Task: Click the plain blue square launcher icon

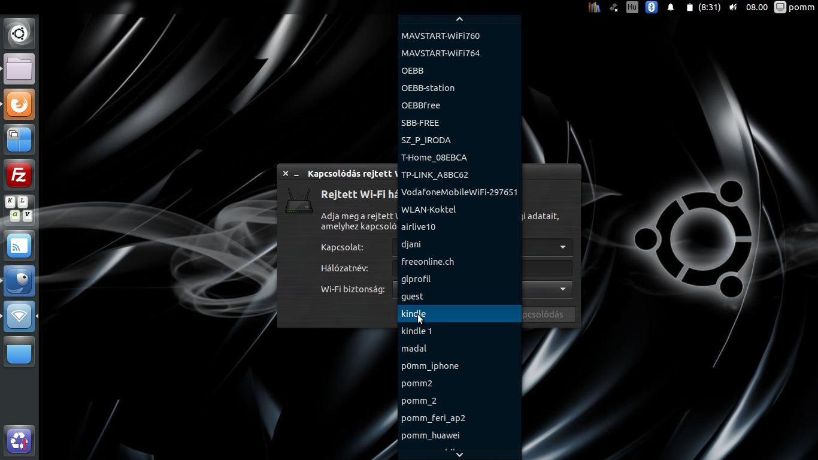Action: click(19, 352)
